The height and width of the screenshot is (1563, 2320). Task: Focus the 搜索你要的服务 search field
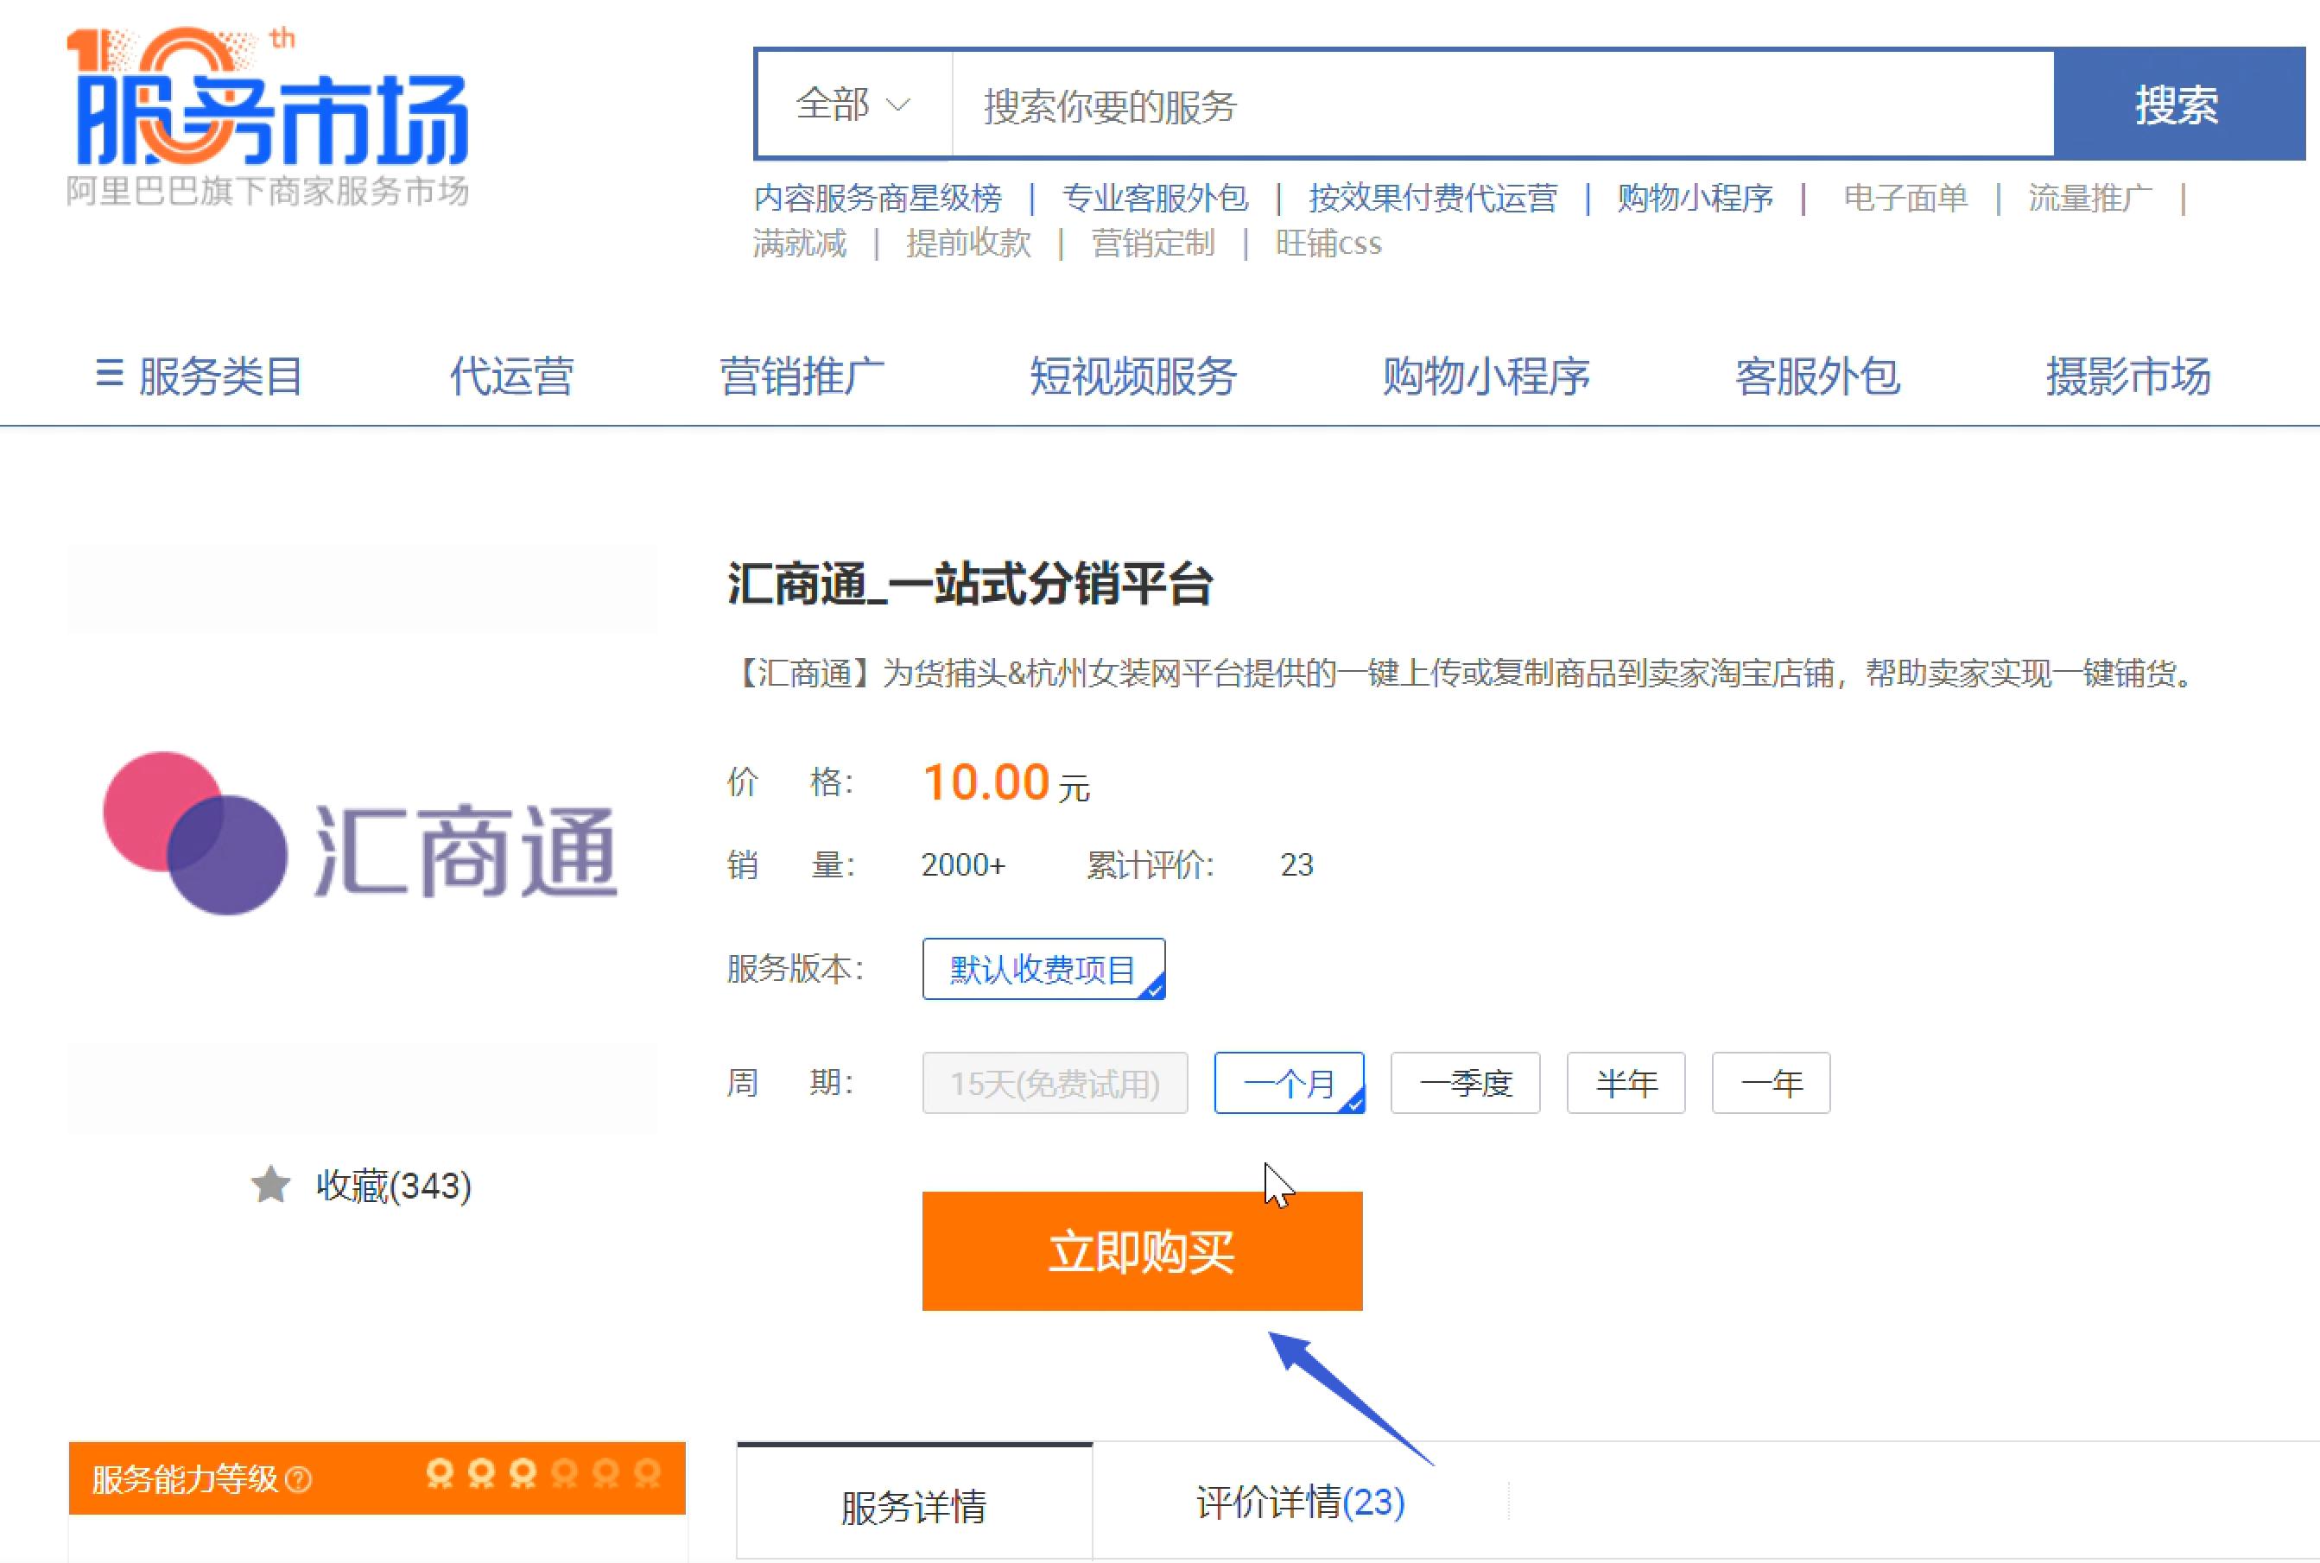pos(1502,104)
